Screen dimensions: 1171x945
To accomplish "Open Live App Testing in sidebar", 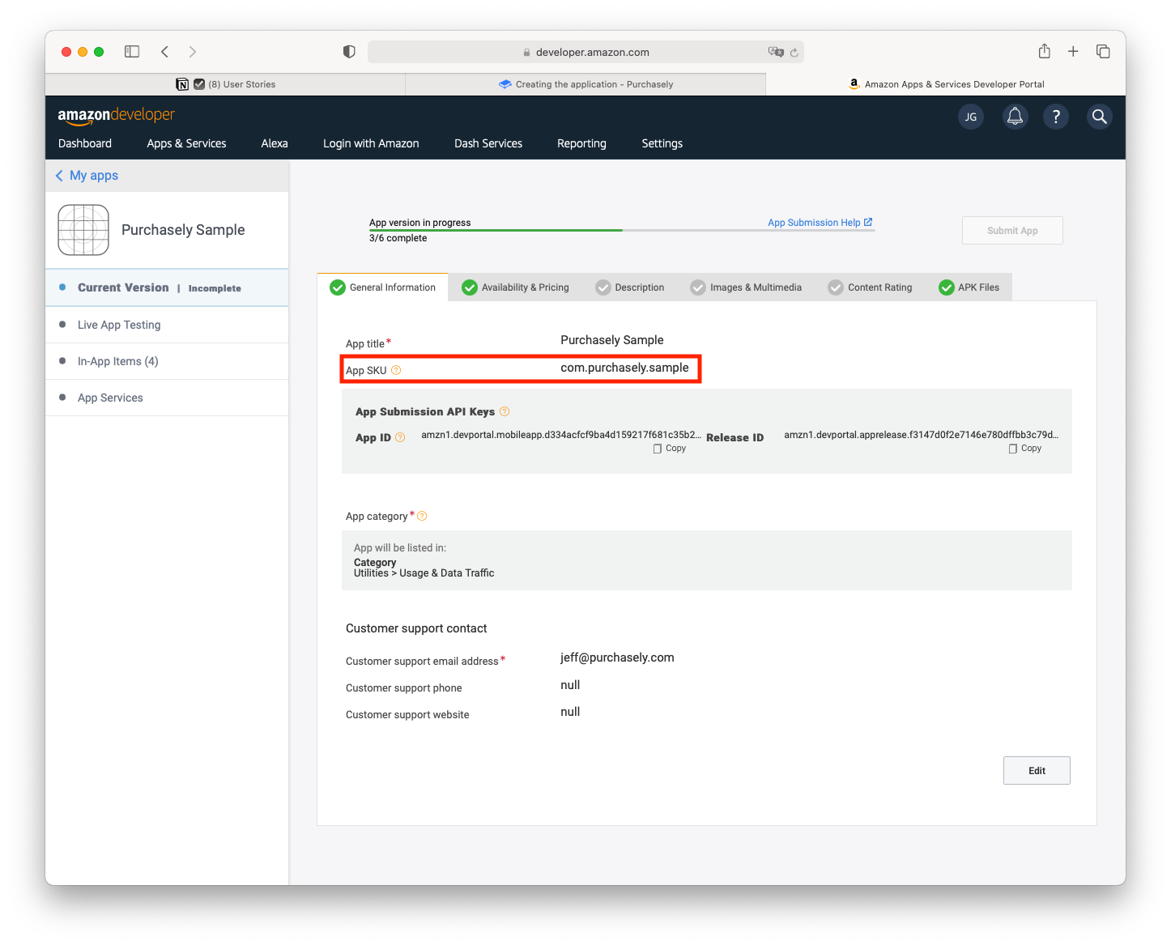I will pyautogui.click(x=167, y=325).
